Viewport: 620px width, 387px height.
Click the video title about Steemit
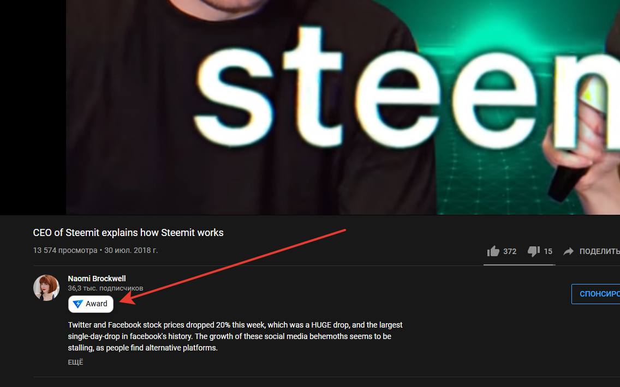pos(128,233)
